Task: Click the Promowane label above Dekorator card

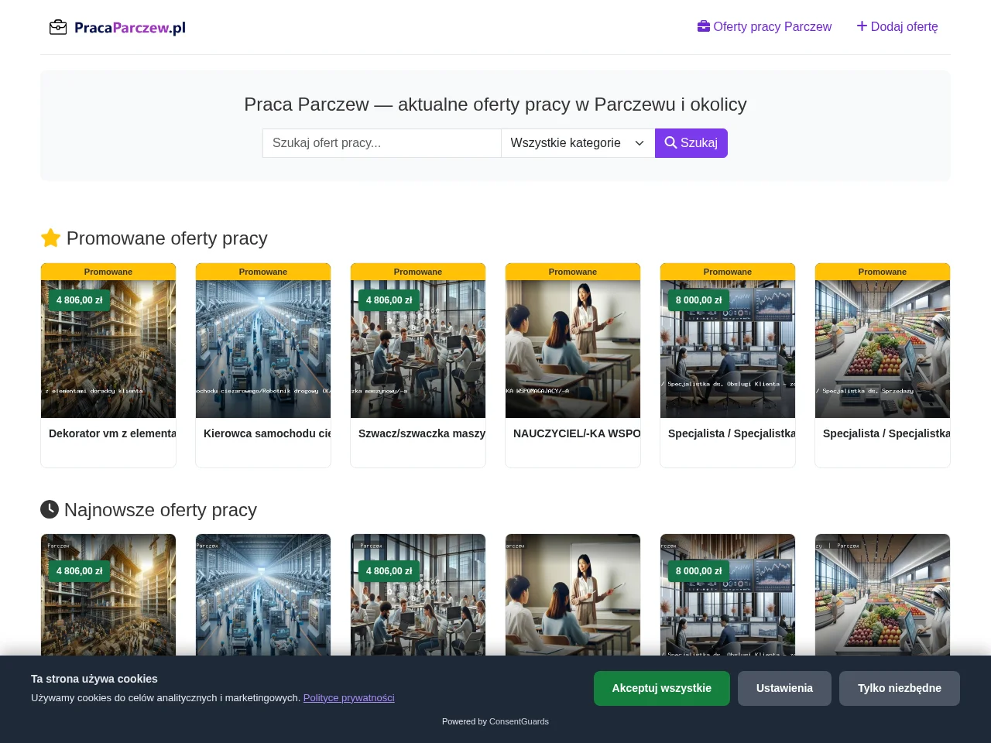Action: click(108, 272)
